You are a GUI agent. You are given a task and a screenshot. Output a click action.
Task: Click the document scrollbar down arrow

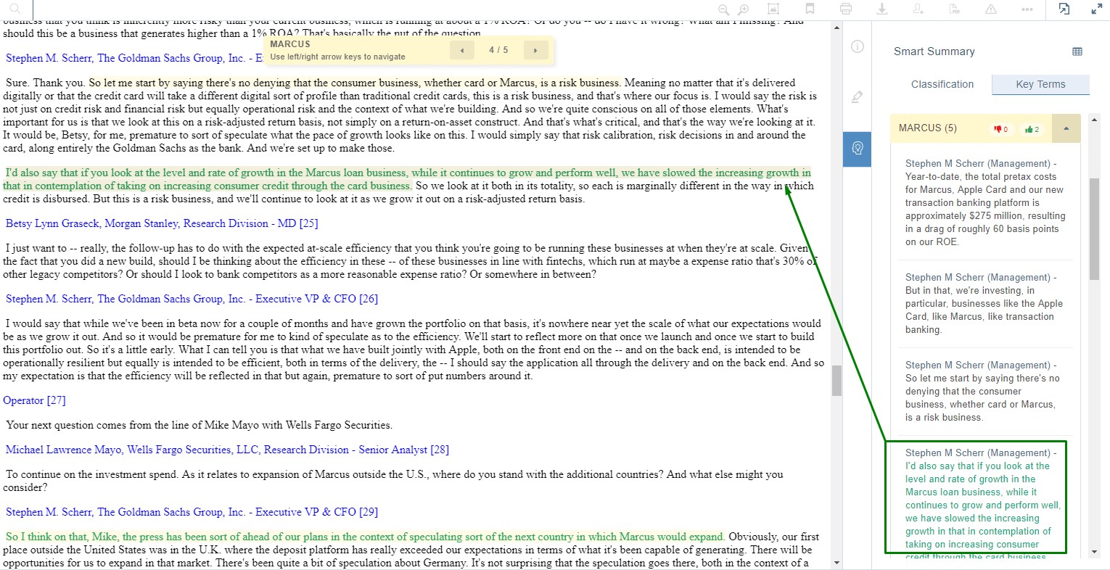tap(836, 563)
